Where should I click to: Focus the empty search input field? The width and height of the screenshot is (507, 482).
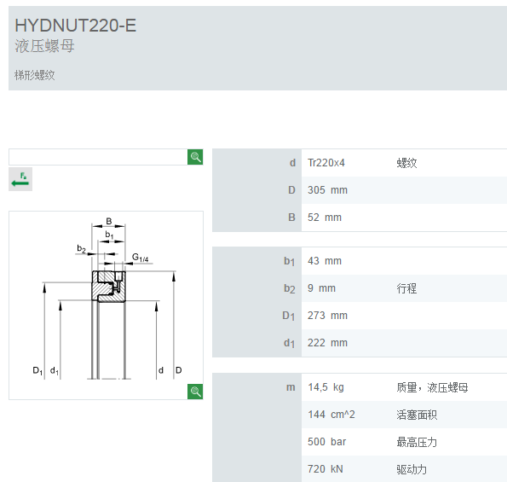(98, 157)
